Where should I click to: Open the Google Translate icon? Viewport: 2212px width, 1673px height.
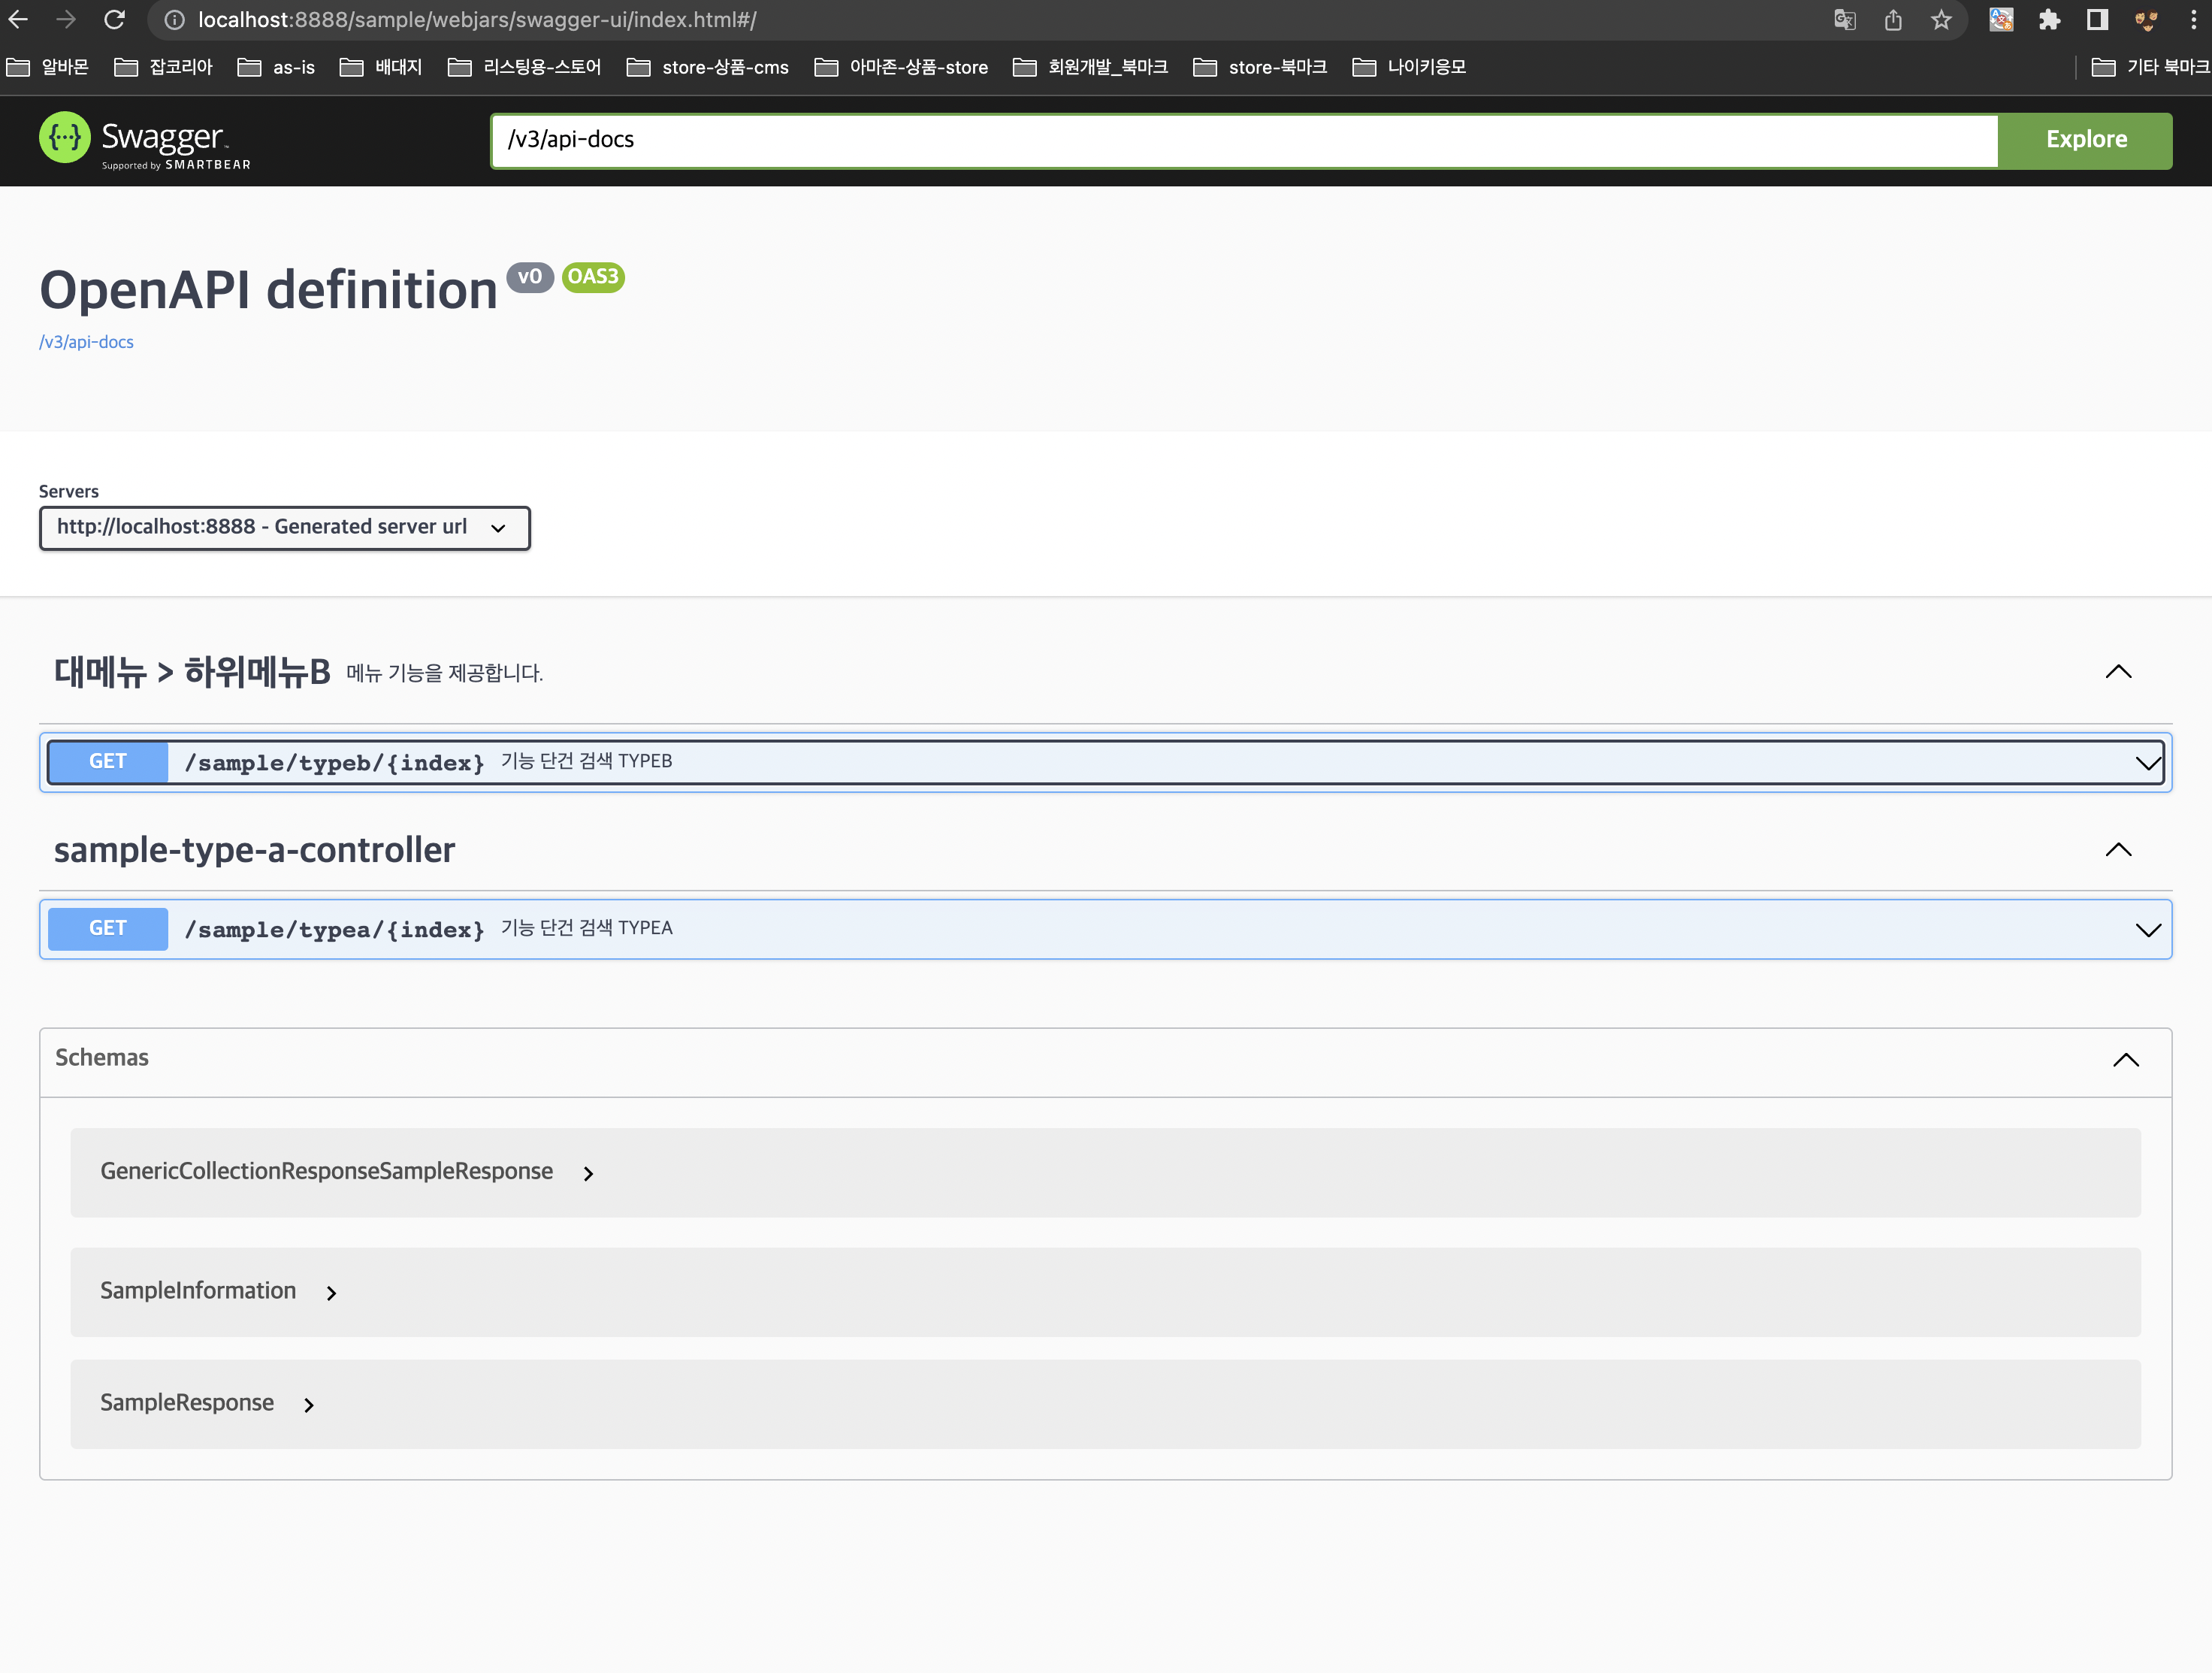click(1845, 20)
